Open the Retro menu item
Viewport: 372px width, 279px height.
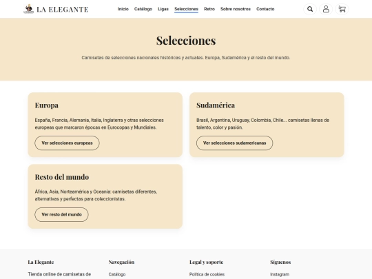click(x=209, y=9)
